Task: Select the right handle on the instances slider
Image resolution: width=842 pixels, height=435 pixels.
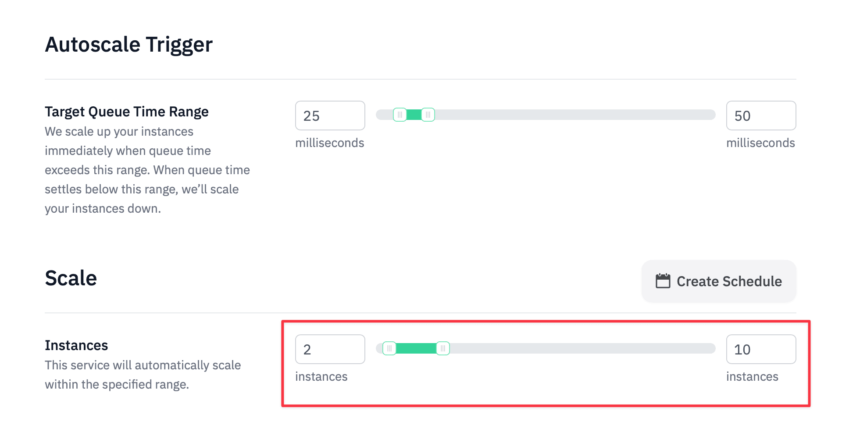Action: (443, 348)
